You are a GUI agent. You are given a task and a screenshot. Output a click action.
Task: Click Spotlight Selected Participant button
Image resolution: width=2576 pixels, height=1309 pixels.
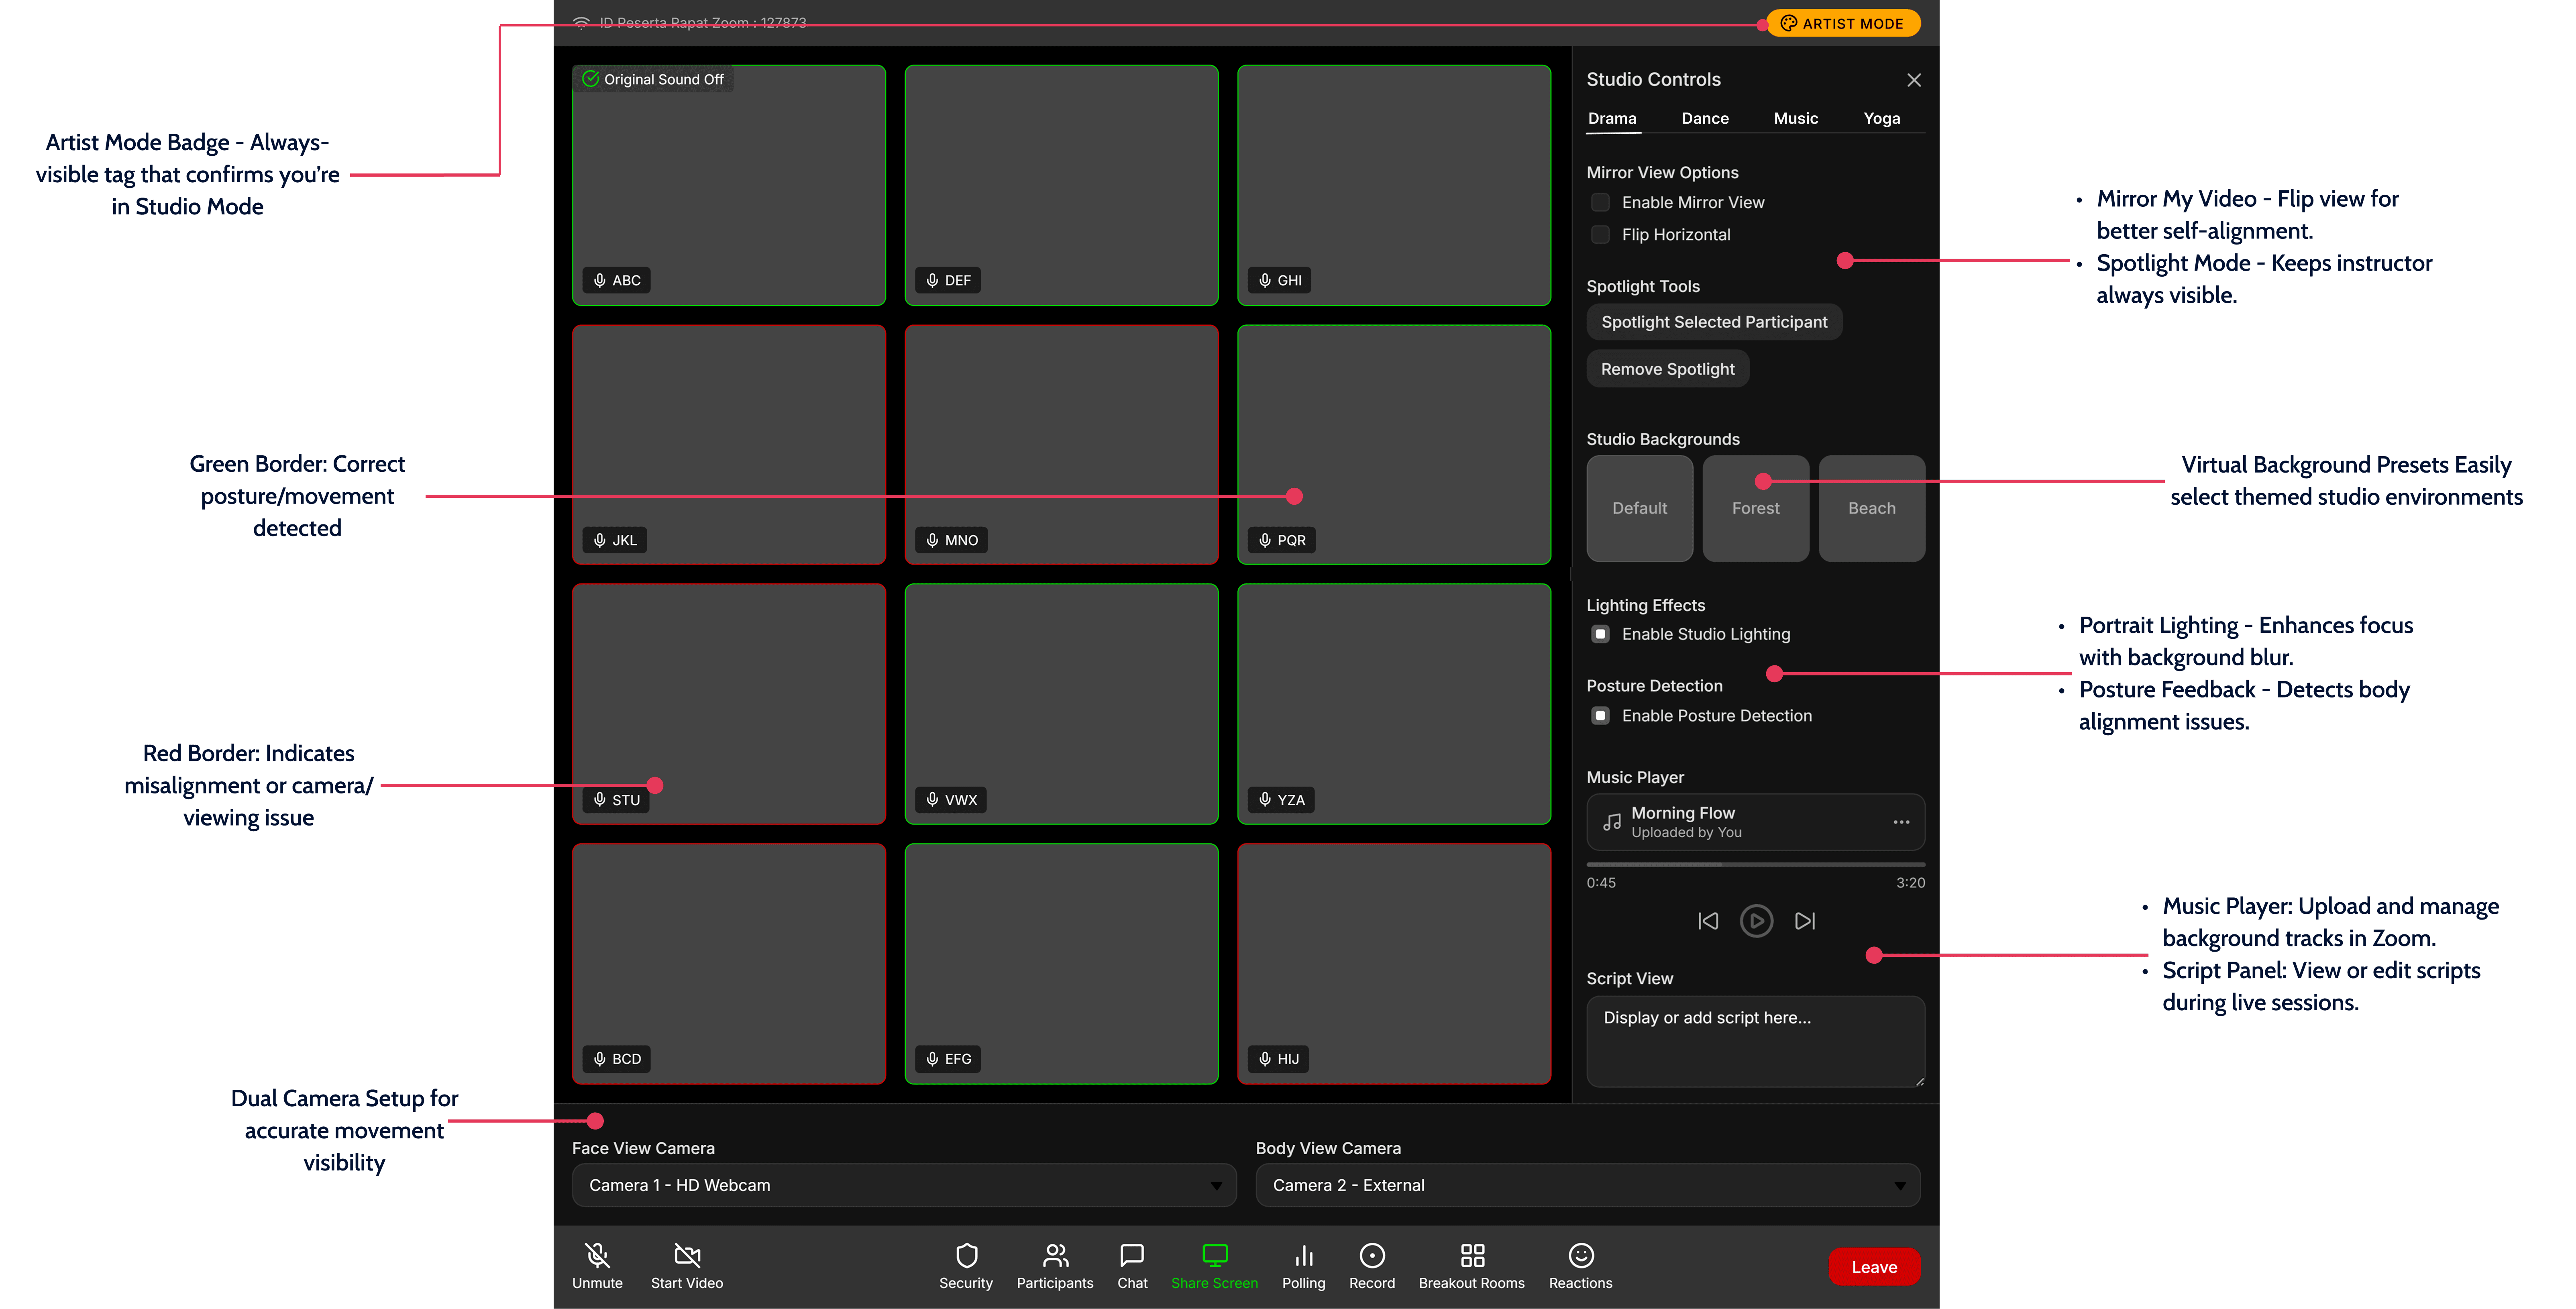click(1713, 322)
